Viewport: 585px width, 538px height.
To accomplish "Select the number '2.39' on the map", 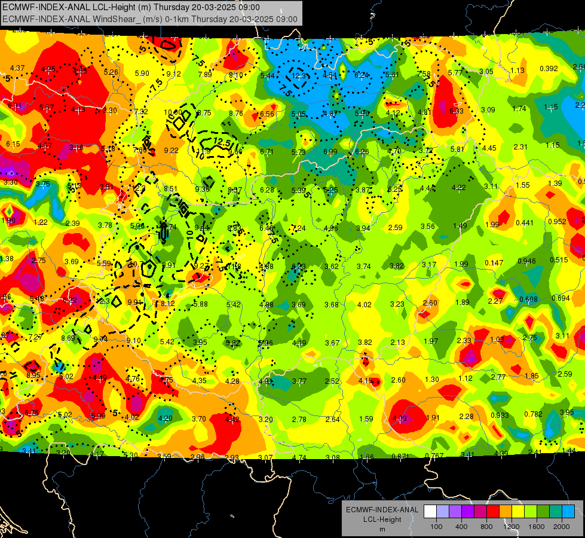I will 73,223.
